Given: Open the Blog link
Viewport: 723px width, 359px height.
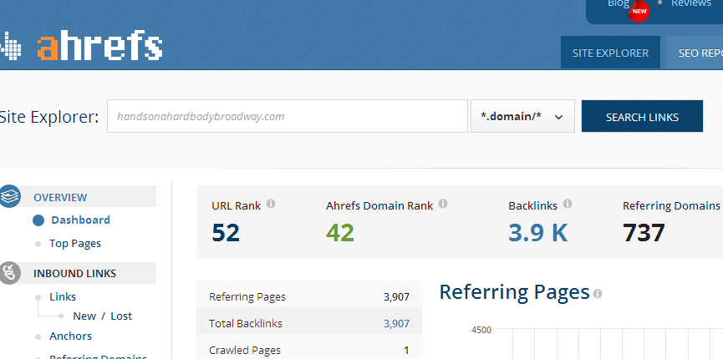Looking at the screenshot, I should pos(618,3).
